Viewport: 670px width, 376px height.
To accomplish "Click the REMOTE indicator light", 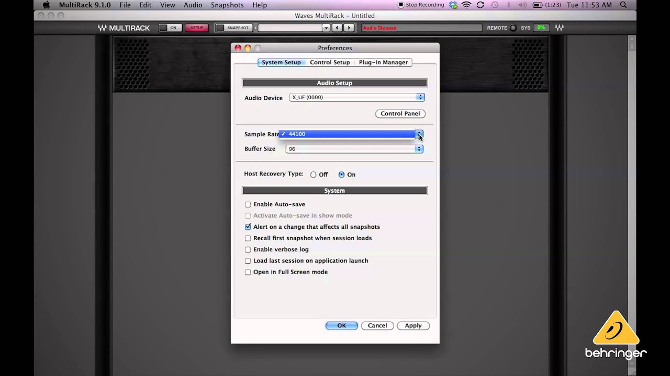I will (513, 28).
